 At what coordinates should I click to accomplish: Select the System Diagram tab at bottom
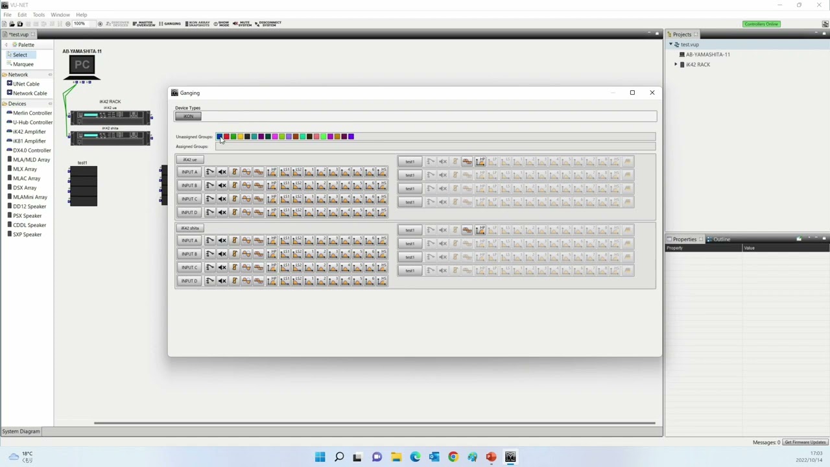click(21, 431)
